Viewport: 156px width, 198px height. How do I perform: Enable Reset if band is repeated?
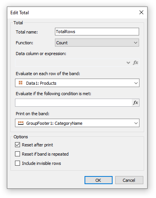tap(17, 154)
